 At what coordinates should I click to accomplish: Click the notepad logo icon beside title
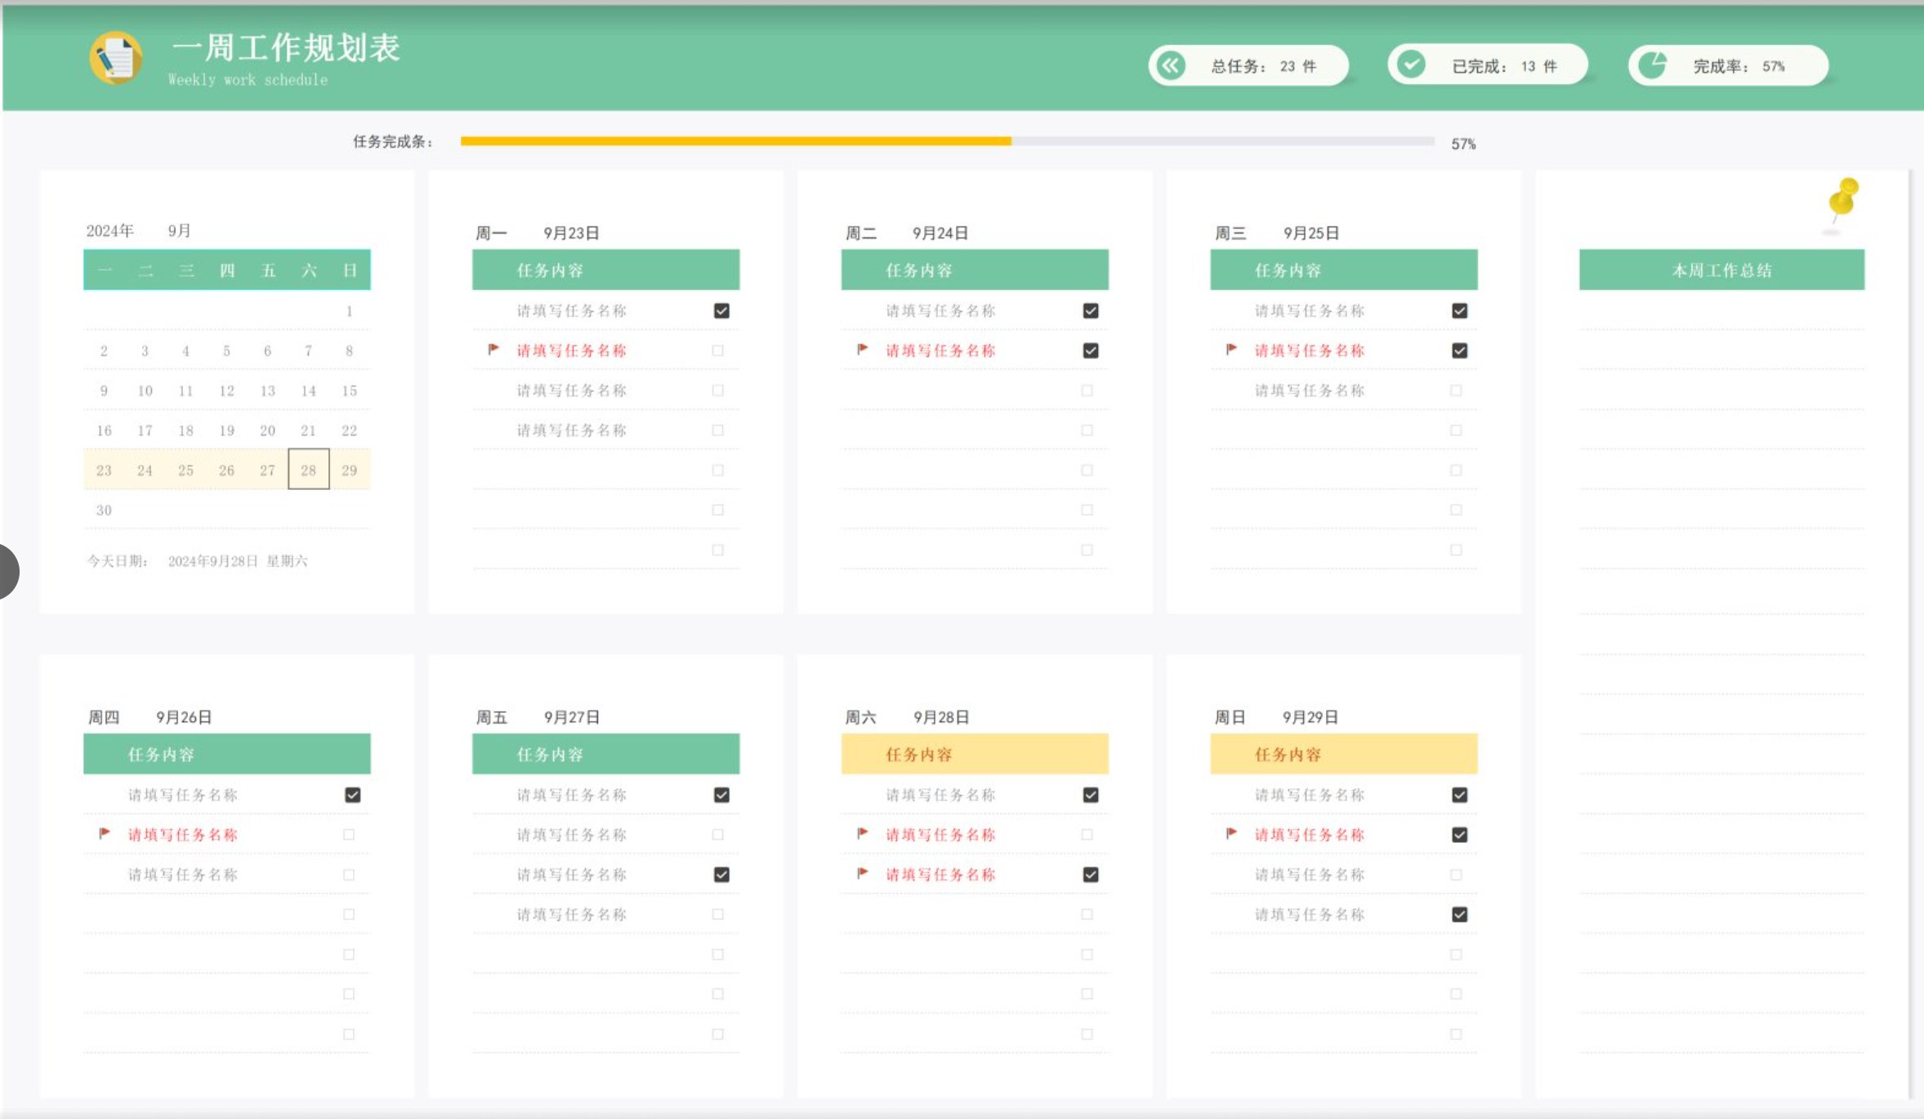tap(115, 58)
